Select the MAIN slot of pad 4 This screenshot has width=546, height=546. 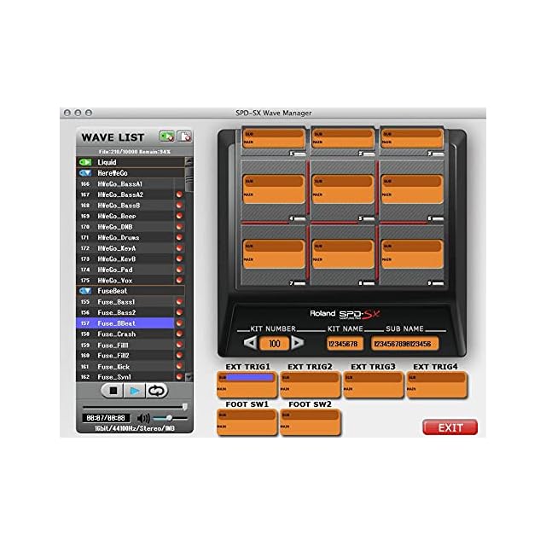pyautogui.click(x=273, y=195)
